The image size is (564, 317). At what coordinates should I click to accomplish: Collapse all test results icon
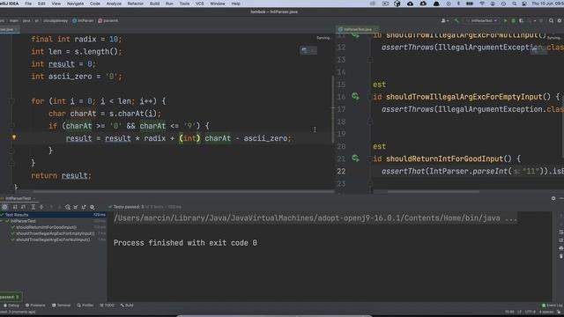(41, 207)
